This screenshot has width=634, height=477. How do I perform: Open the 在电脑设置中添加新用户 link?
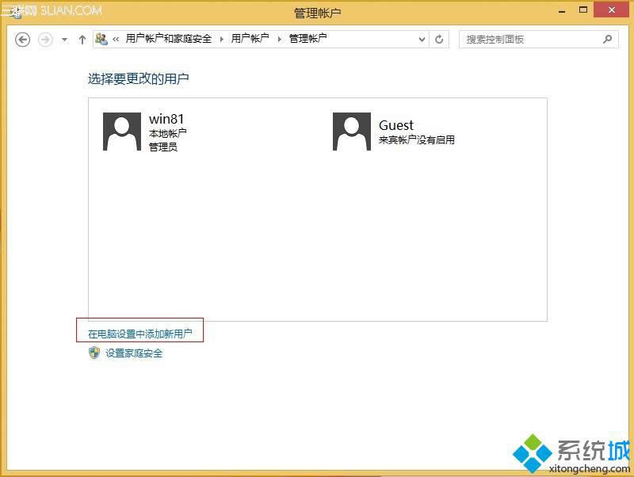(x=140, y=334)
